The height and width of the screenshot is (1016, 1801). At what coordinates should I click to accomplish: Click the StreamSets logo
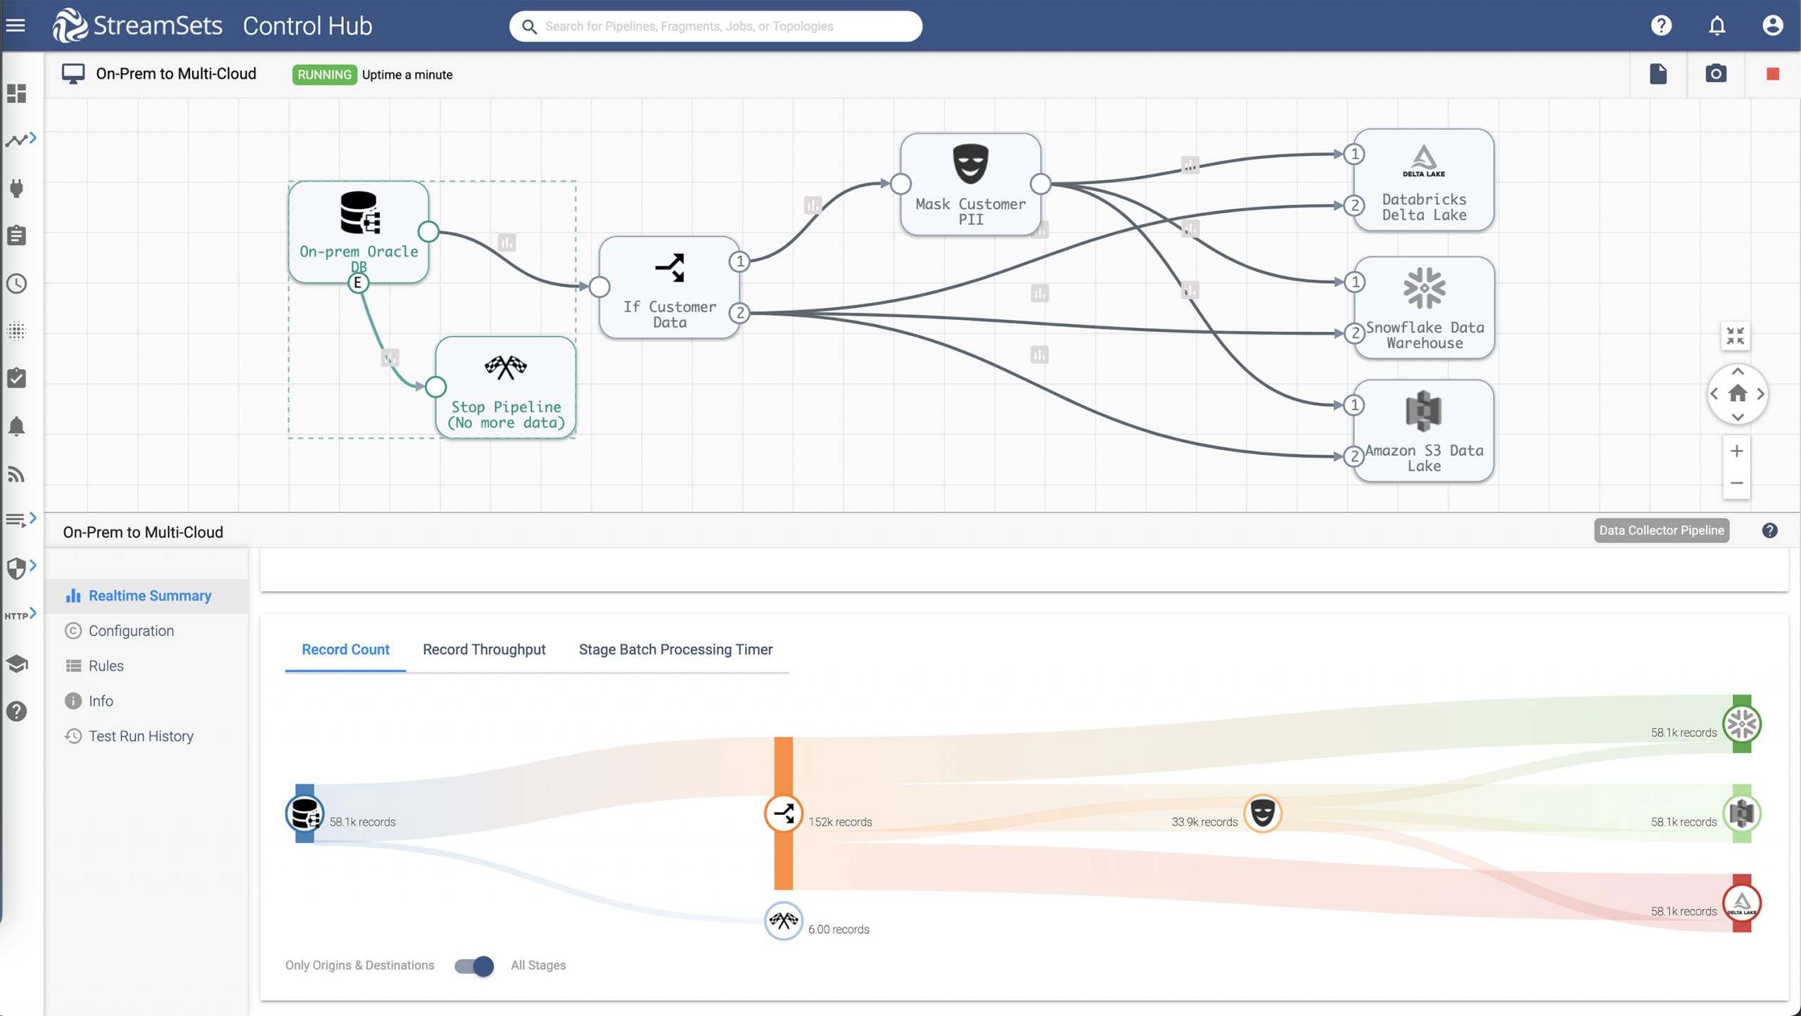click(137, 26)
